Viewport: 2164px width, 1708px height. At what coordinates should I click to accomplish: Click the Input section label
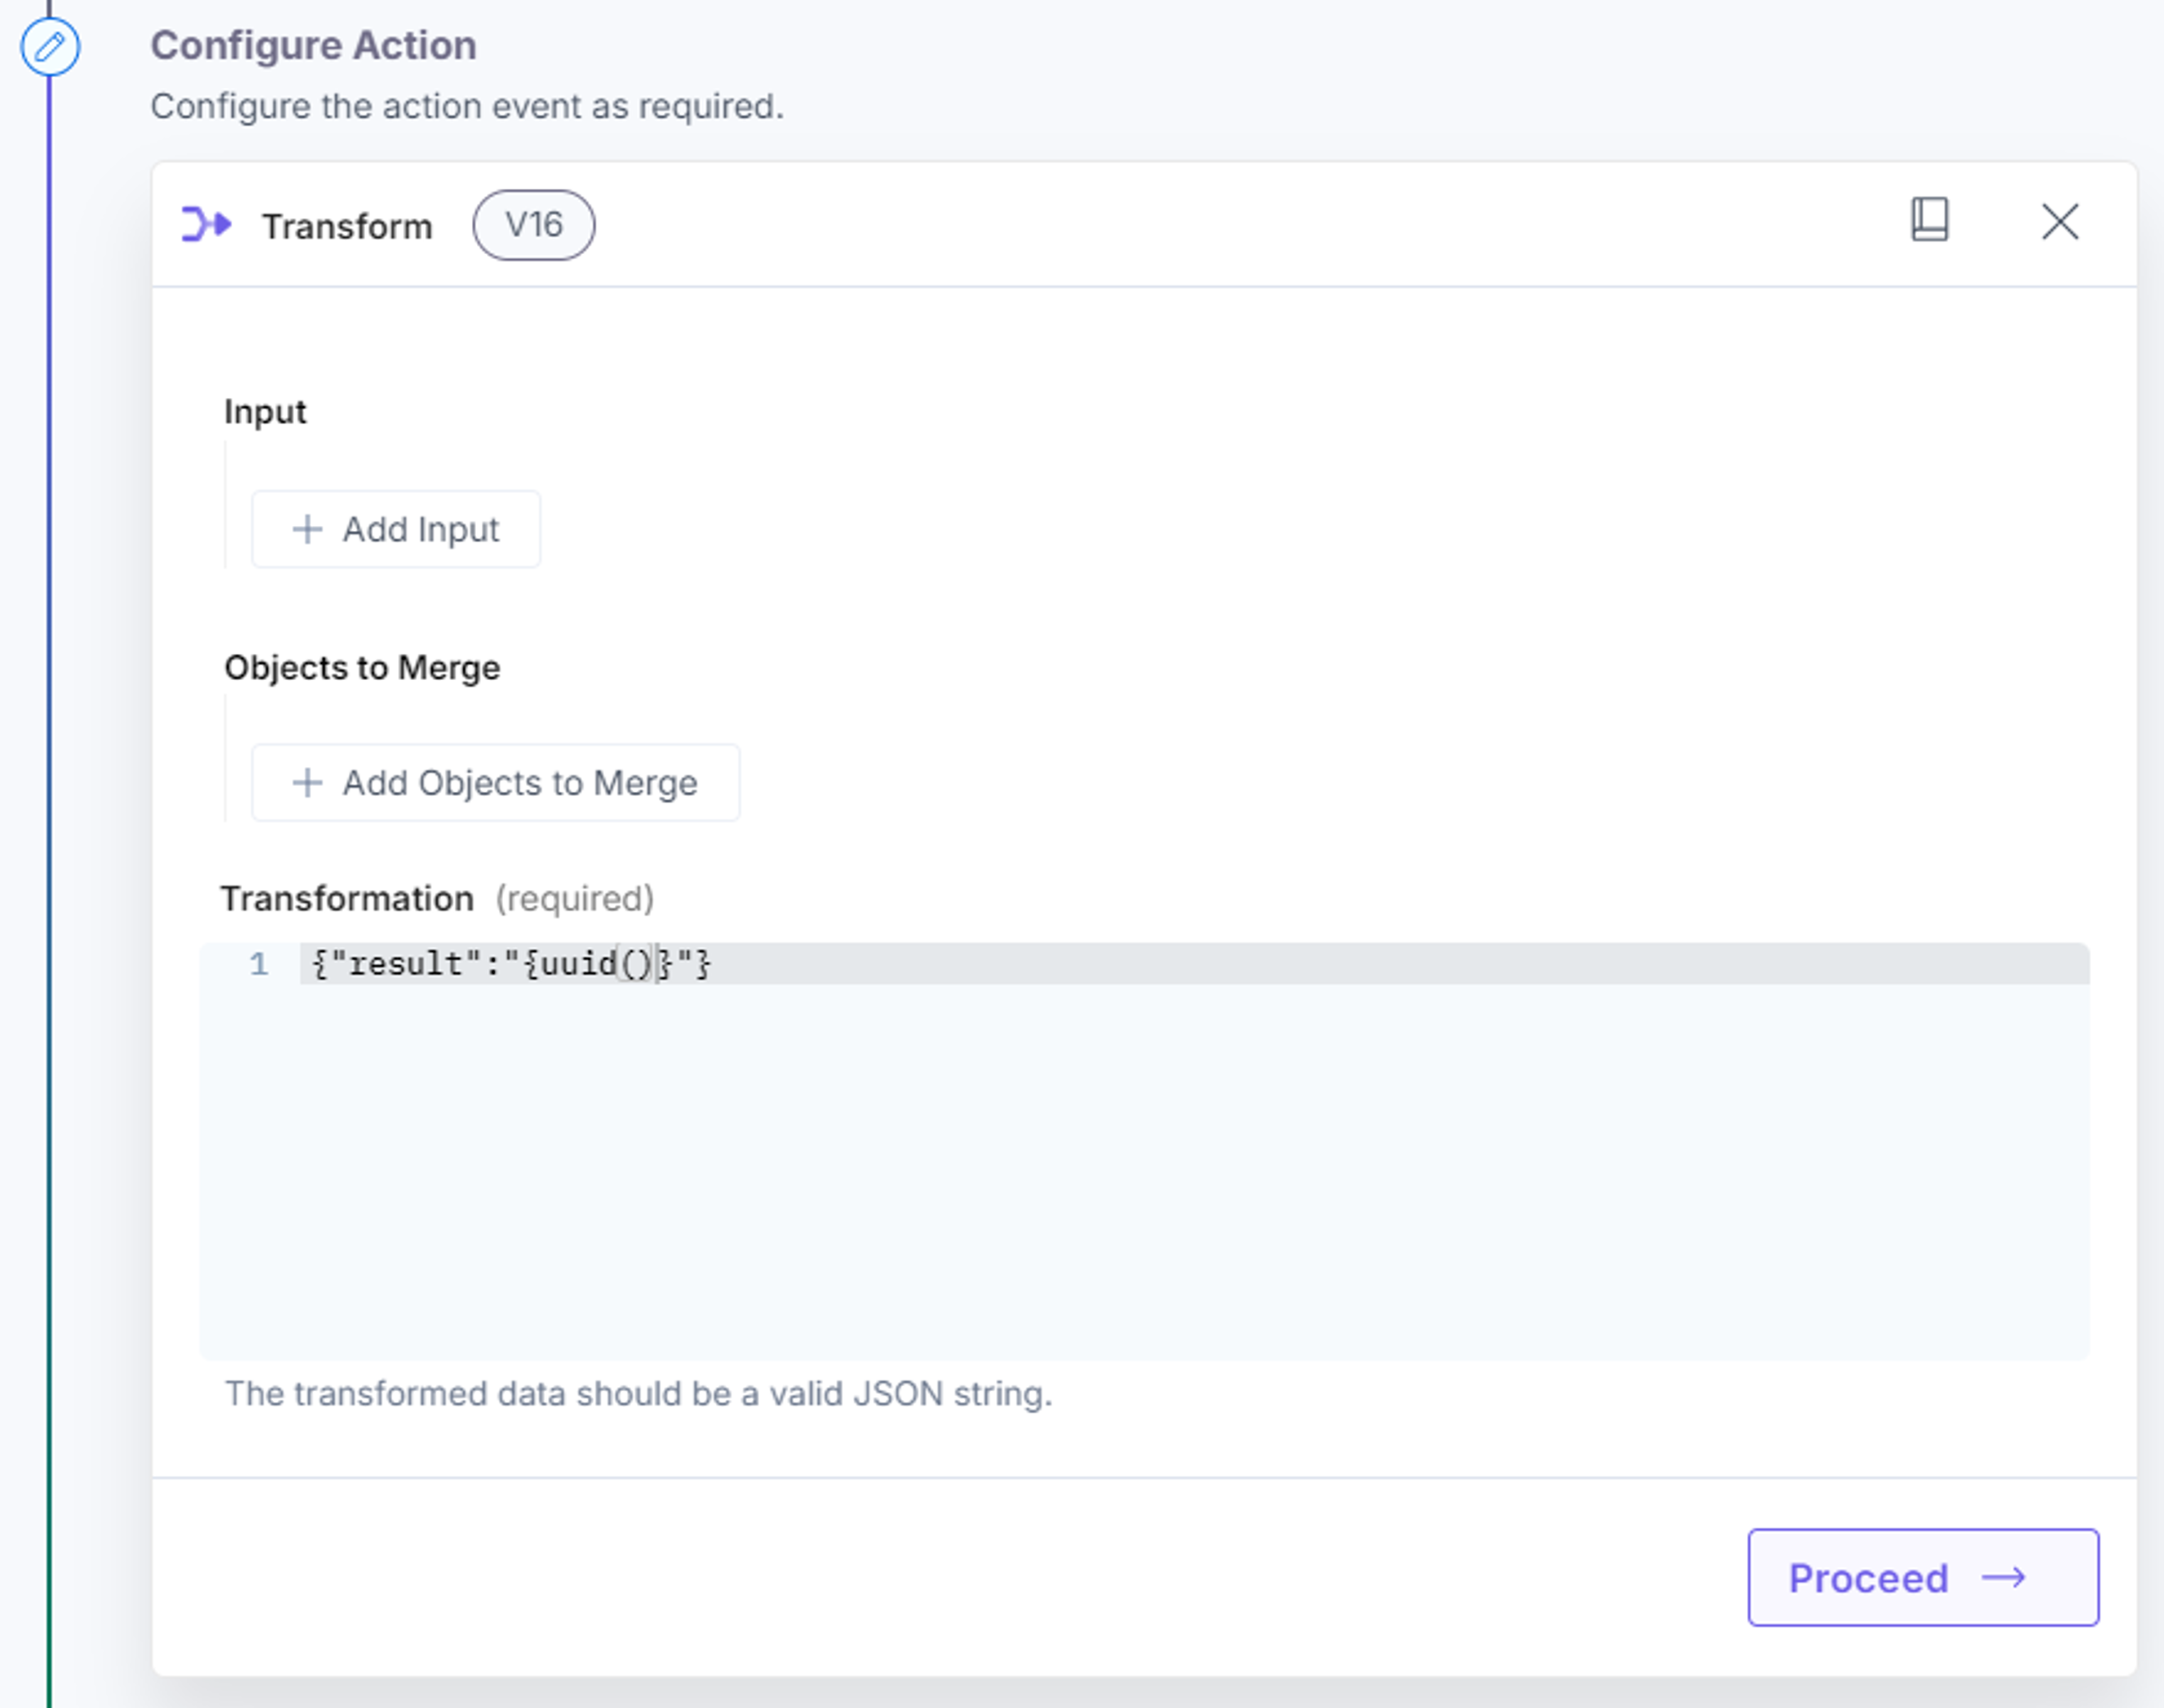pyautogui.click(x=265, y=412)
